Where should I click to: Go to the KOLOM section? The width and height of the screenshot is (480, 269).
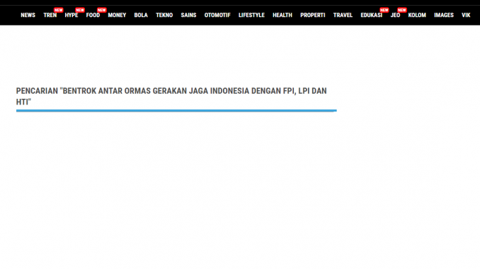417,15
